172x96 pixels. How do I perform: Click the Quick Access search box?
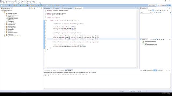(x=152, y=5)
